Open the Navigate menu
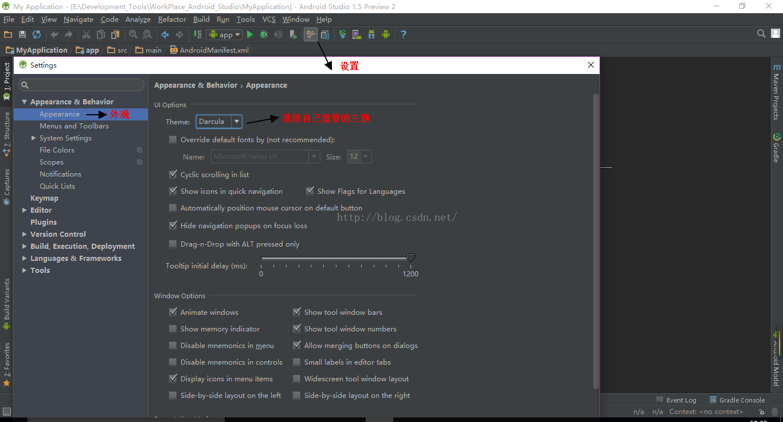This screenshot has height=422, width=783. tap(79, 19)
